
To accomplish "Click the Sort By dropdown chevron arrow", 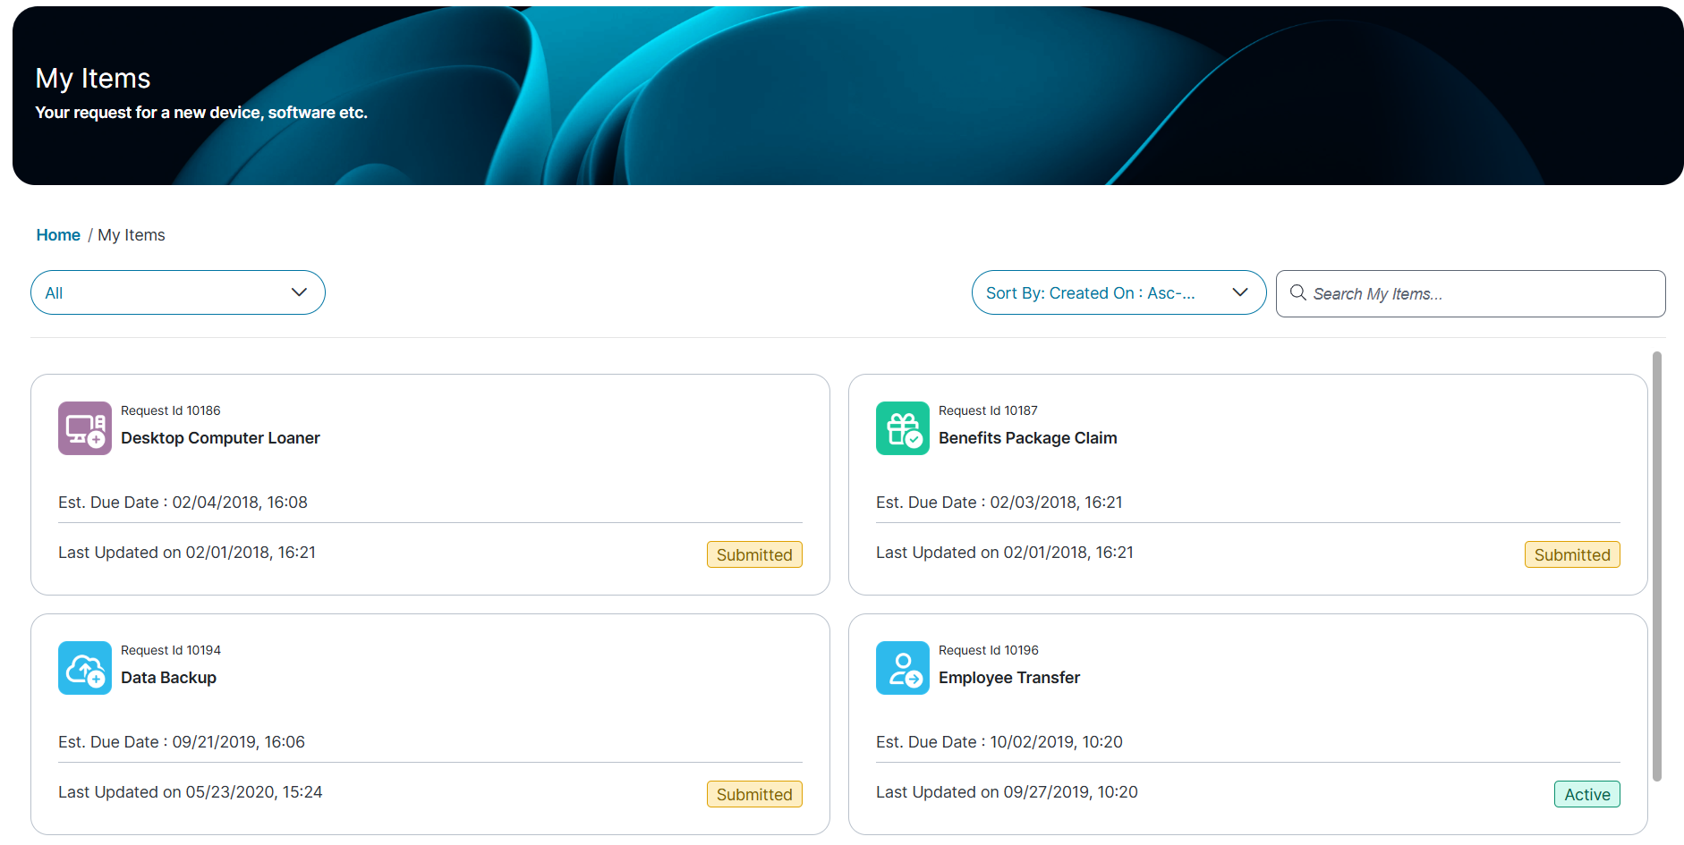I will point(1239,292).
